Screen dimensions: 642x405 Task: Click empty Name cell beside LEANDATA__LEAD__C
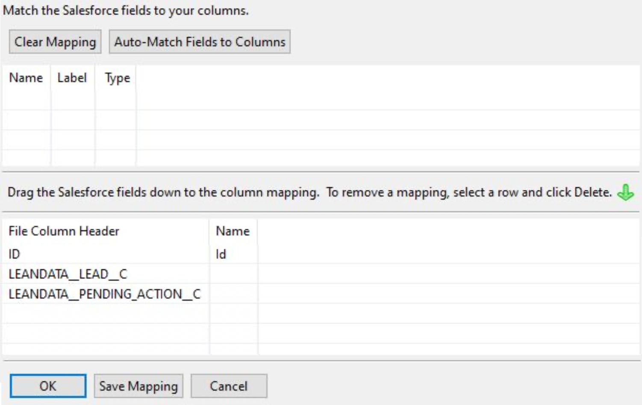(x=233, y=274)
